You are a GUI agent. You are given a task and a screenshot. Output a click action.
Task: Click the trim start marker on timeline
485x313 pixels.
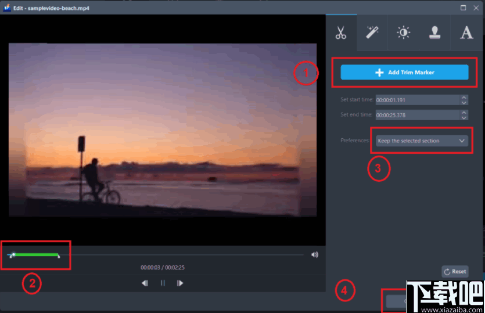tap(11, 256)
